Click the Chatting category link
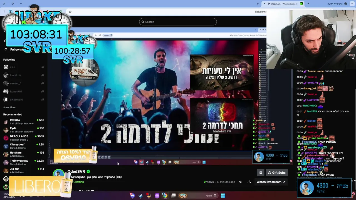 coord(78,182)
